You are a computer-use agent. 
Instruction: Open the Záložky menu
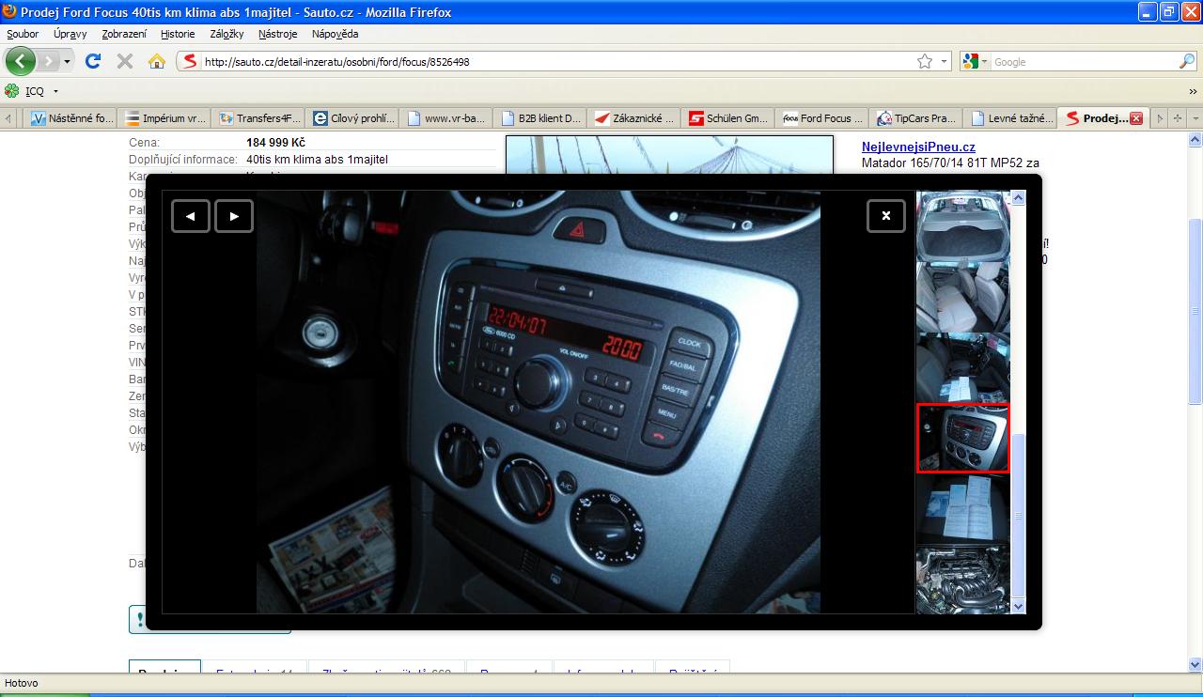[227, 34]
